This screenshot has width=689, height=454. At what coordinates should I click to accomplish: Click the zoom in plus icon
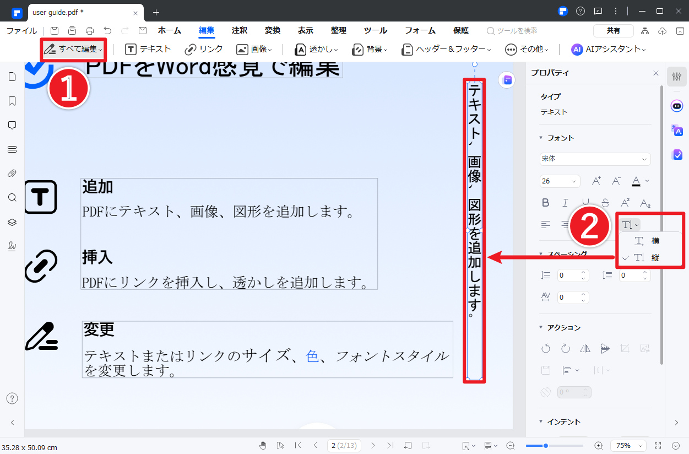(599, 445)
